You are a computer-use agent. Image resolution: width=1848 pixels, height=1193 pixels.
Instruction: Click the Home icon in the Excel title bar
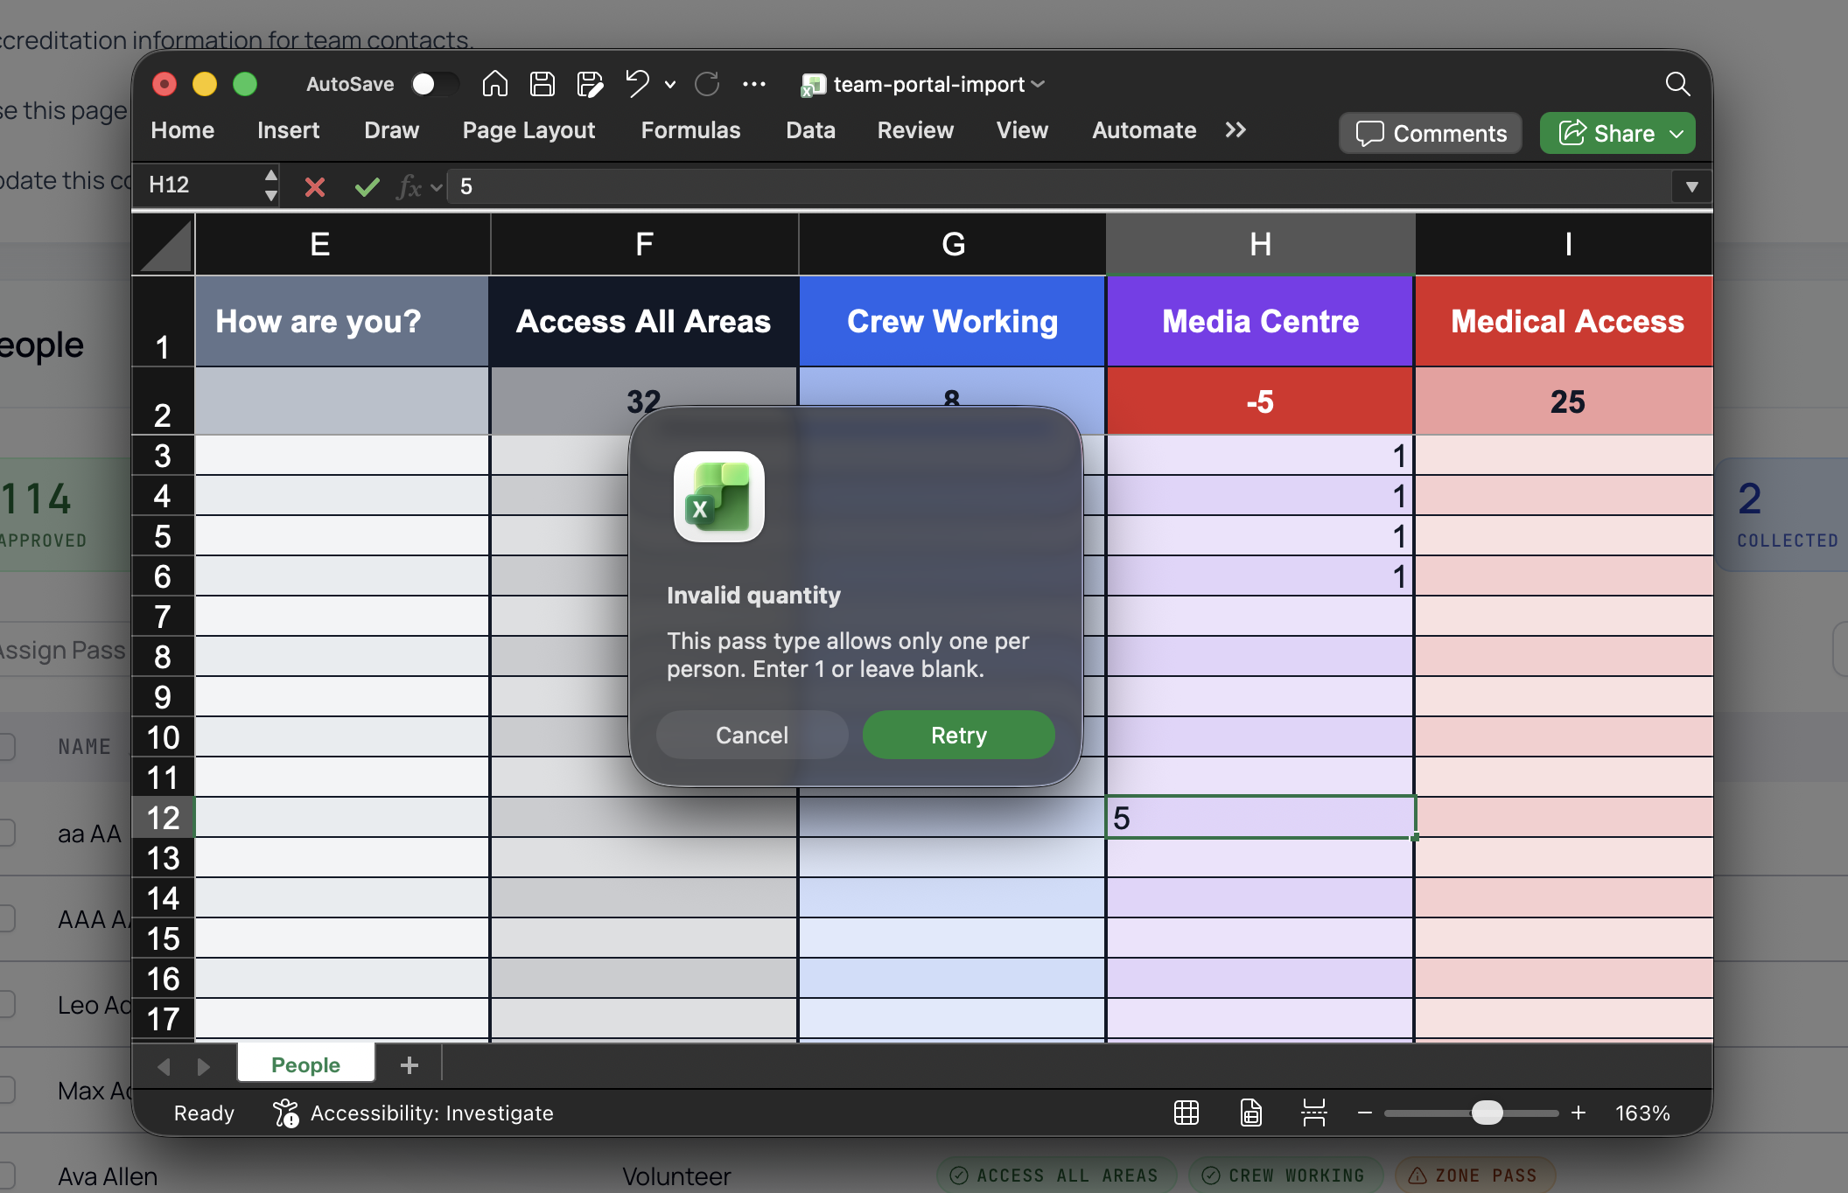pos(495,84)
